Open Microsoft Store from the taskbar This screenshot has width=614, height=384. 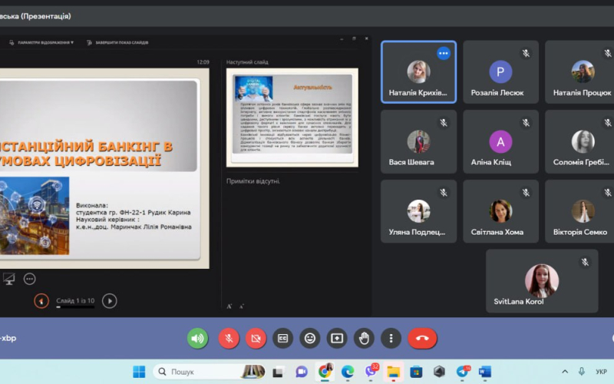pyautogui.click(x=416, y=372)
